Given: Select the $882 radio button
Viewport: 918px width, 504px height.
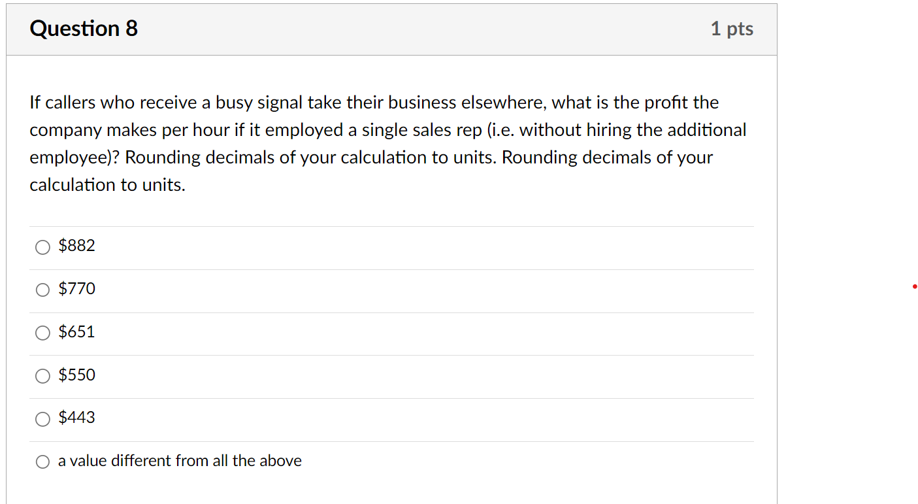Looking at the screenshot, I should [42, 247].
